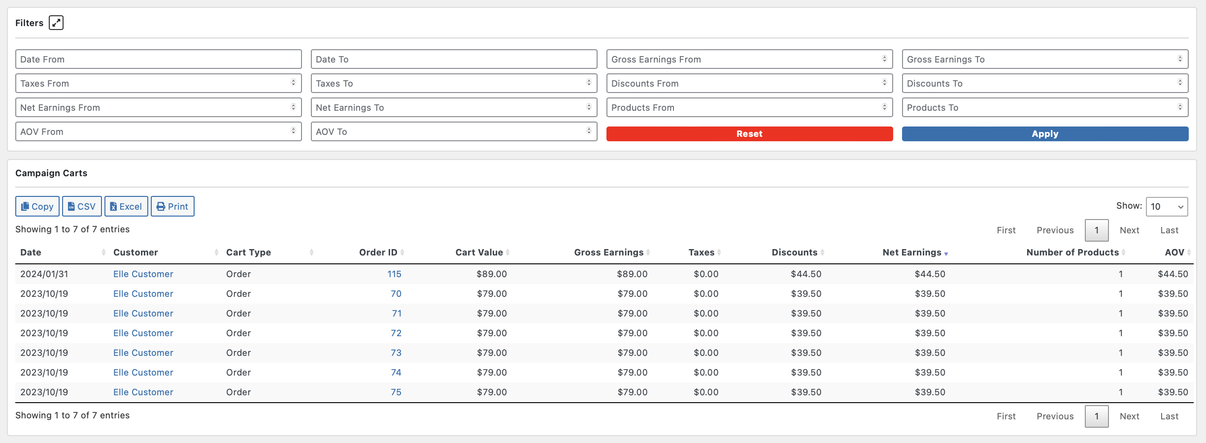
Task: Sort table by Gross Earnings column
Action: pyautogui.click(x=582, y=253)
